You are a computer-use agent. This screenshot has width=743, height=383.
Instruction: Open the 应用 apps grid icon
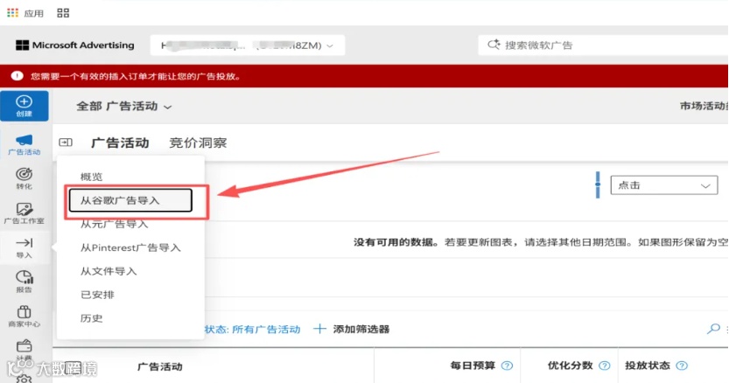[13, 13]
